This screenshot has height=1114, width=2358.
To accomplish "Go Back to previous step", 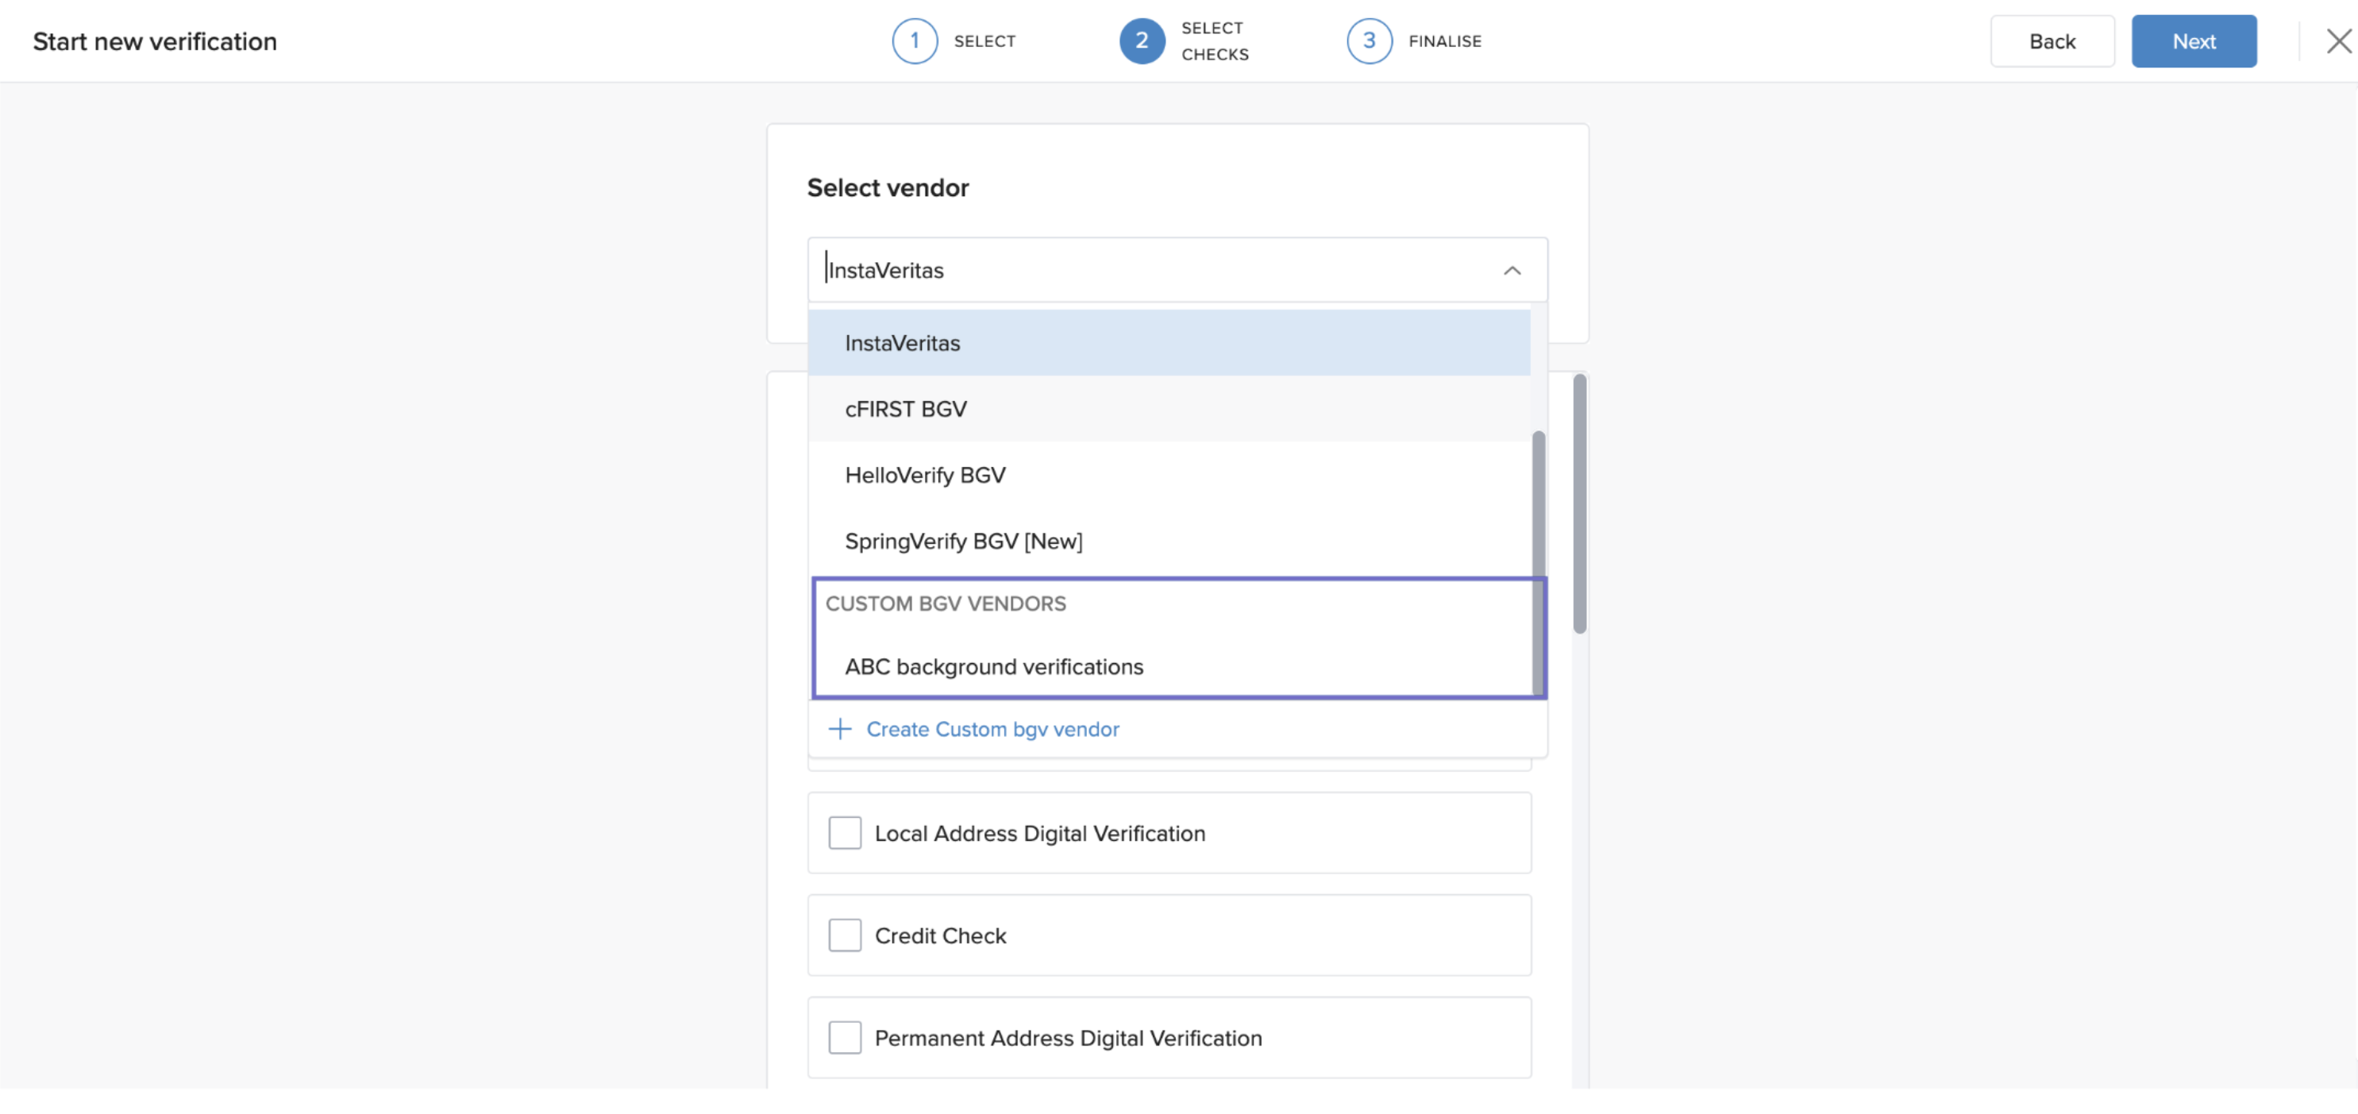I will click(2052, 41).
